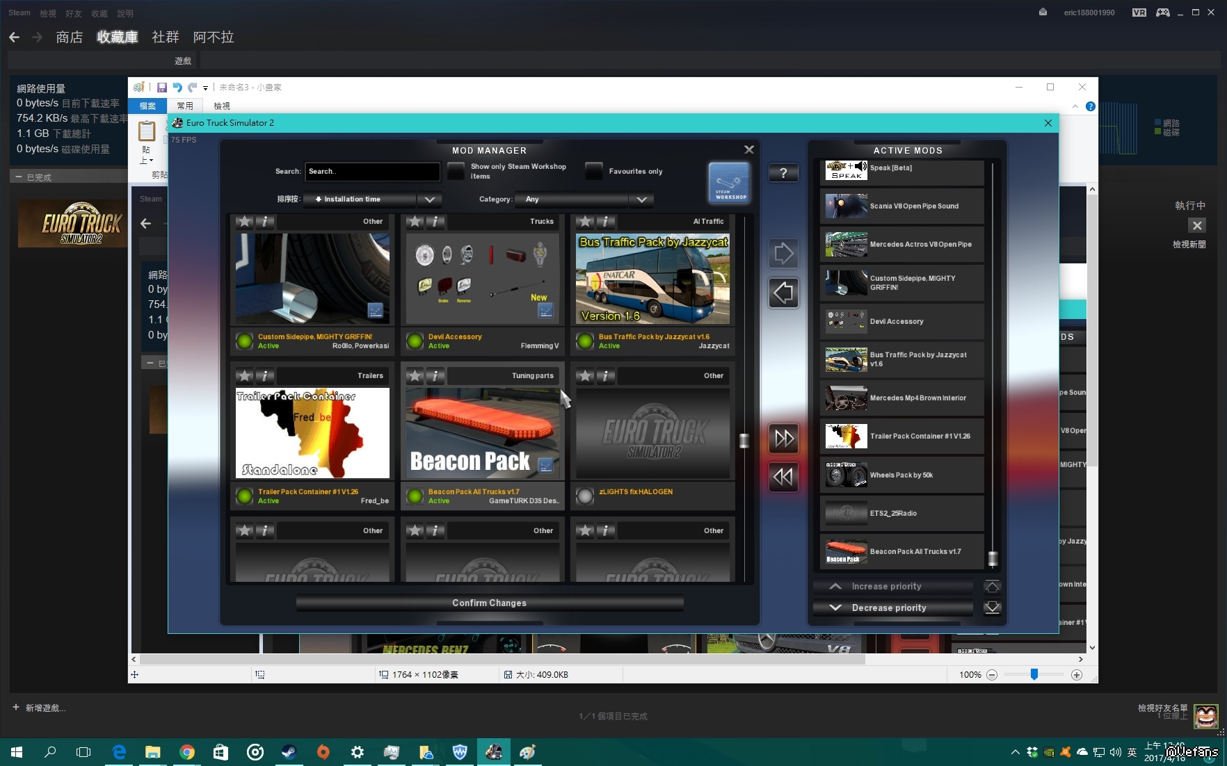The width and height of the screenshot is (1227, 766).
Task: Show info for zLIGHTS fix HALOGEN mod
Action: pos(606,376)
